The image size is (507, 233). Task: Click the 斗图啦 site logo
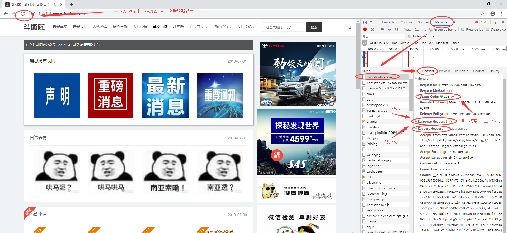34,27
